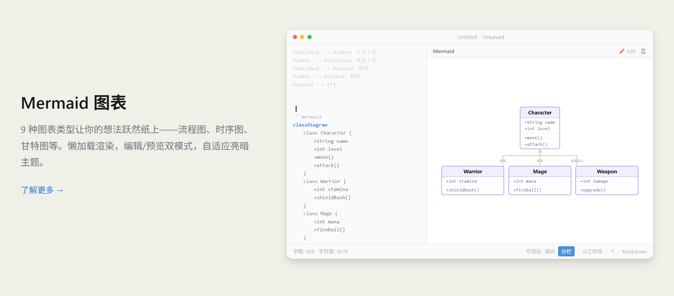The image size is (674, 296).
Task: Switch to 源码 view mode
Action: click(x=550, y=251)
